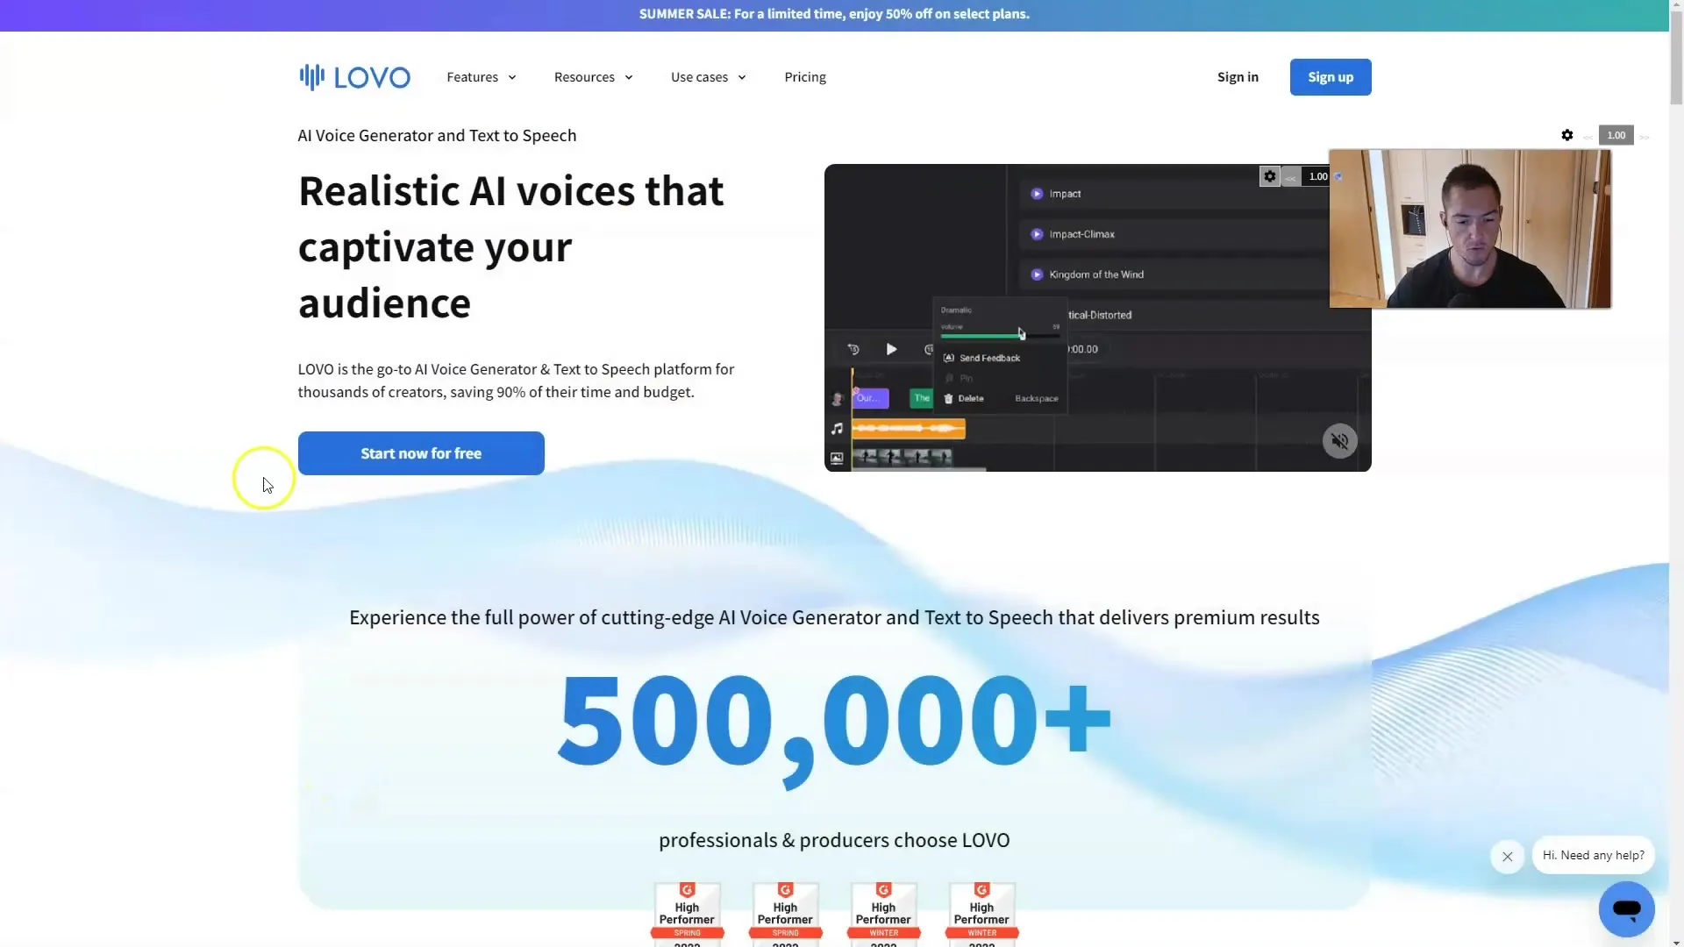Image resolution: width=1684 pixels, height=947 pixels.
Task: Play the Impact sound preview
Action: (1037, 194)
